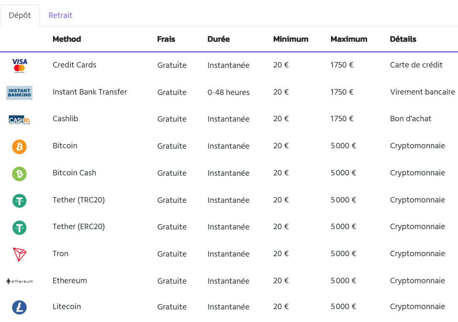
Task: Click the green Bitcoin Cash icon
Action: 19,174
